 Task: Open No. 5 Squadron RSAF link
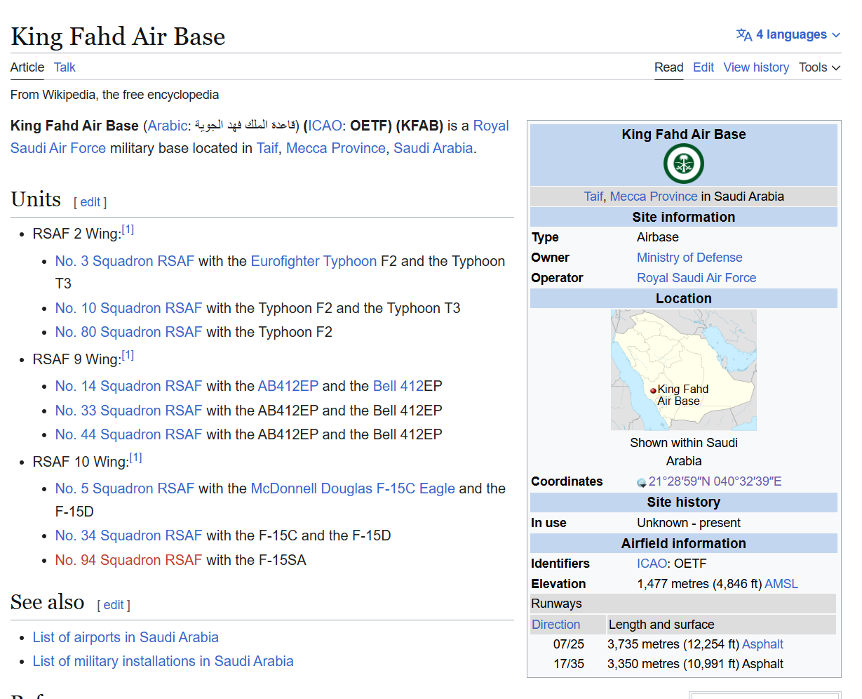(x=125, y=488)
